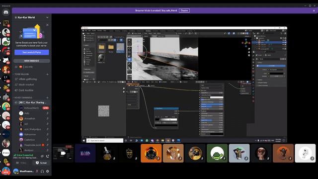318x179 pixels.
Task: Add channel to VOICE CHANNELS category
Action: click(47, 97)
